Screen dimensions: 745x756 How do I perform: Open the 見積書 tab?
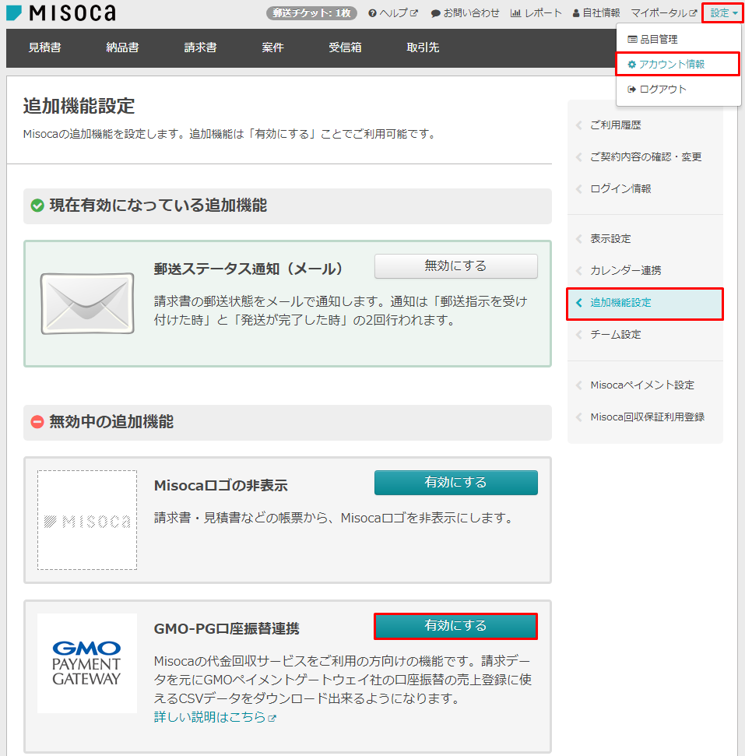pos(45,47)
